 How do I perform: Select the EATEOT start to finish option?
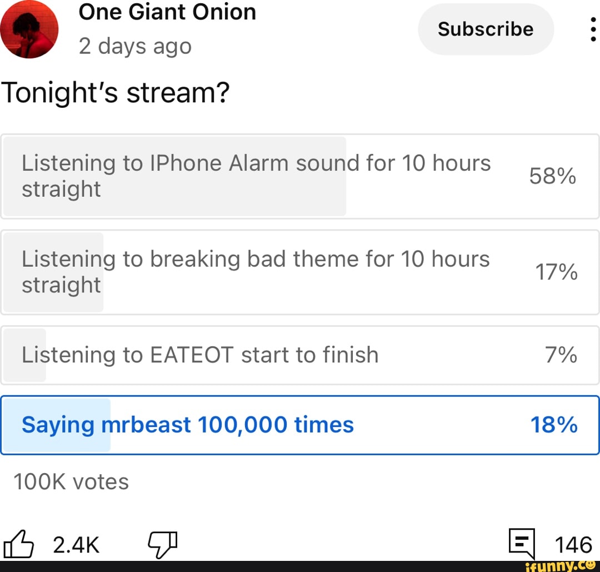click(300, 355)
